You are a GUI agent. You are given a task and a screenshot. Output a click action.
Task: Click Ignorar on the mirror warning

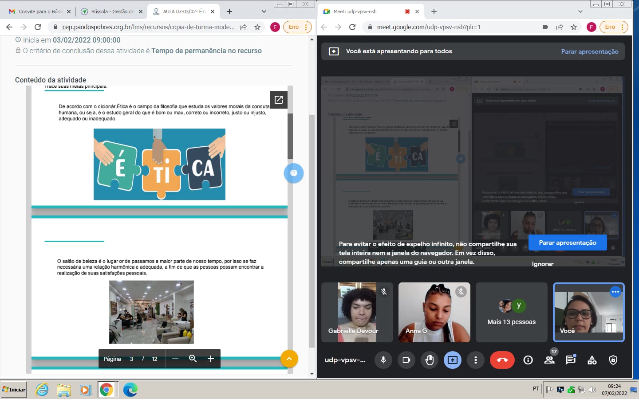542,264
